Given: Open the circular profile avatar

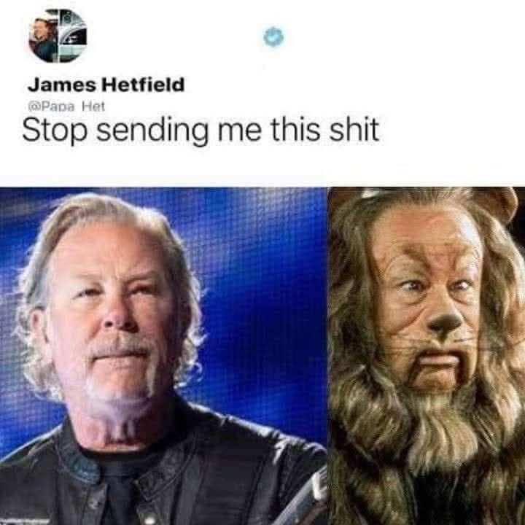Looking at the screenshot, I should [58, 36].
